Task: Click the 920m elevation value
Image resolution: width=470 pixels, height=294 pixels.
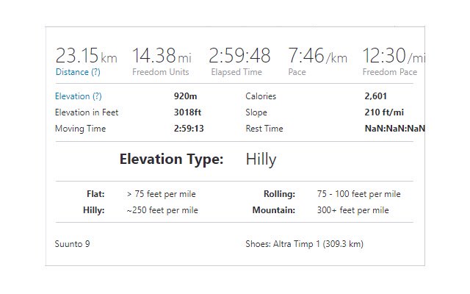Action: pyautogui.click(x=186, y=96)
